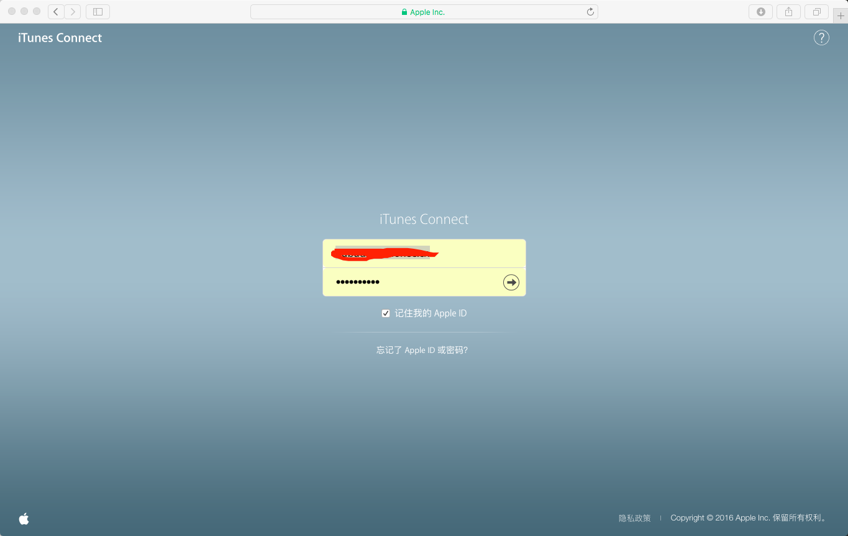Close the Safari window with the close button
This screenshot has width=848, height=536.
pyautogui.click(x=12, y=12)
